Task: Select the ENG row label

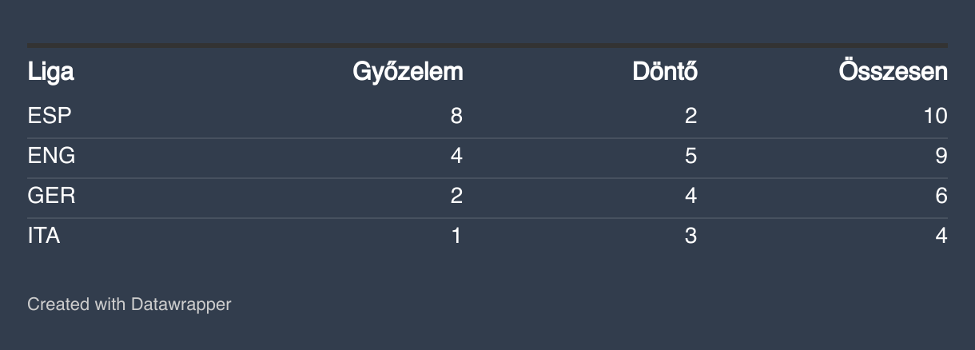Action: coord(52,156)
